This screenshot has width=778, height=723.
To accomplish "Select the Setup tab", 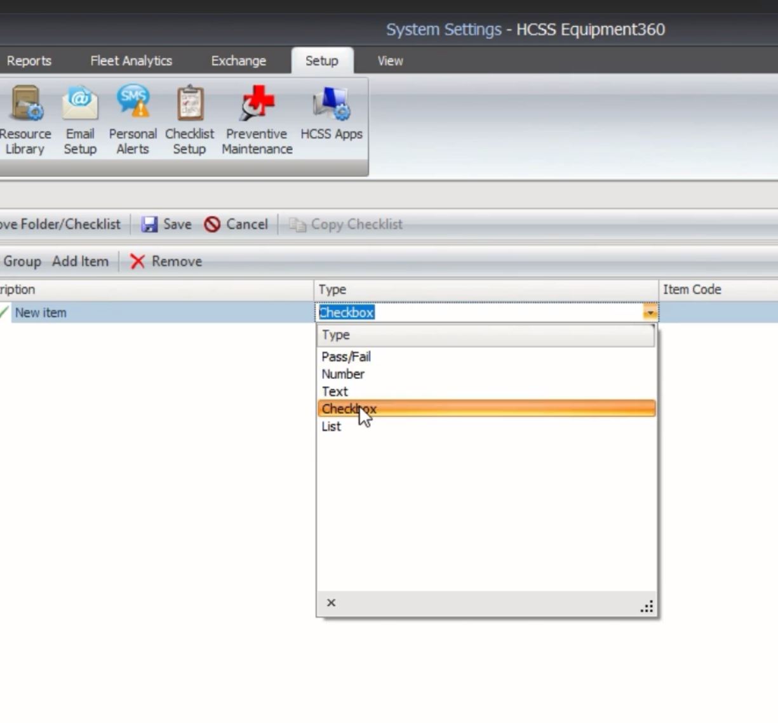I will (x=322, y=61).
